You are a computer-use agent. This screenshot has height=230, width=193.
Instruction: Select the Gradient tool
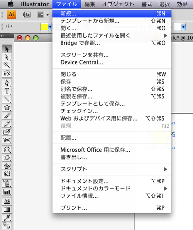[7, 209]
